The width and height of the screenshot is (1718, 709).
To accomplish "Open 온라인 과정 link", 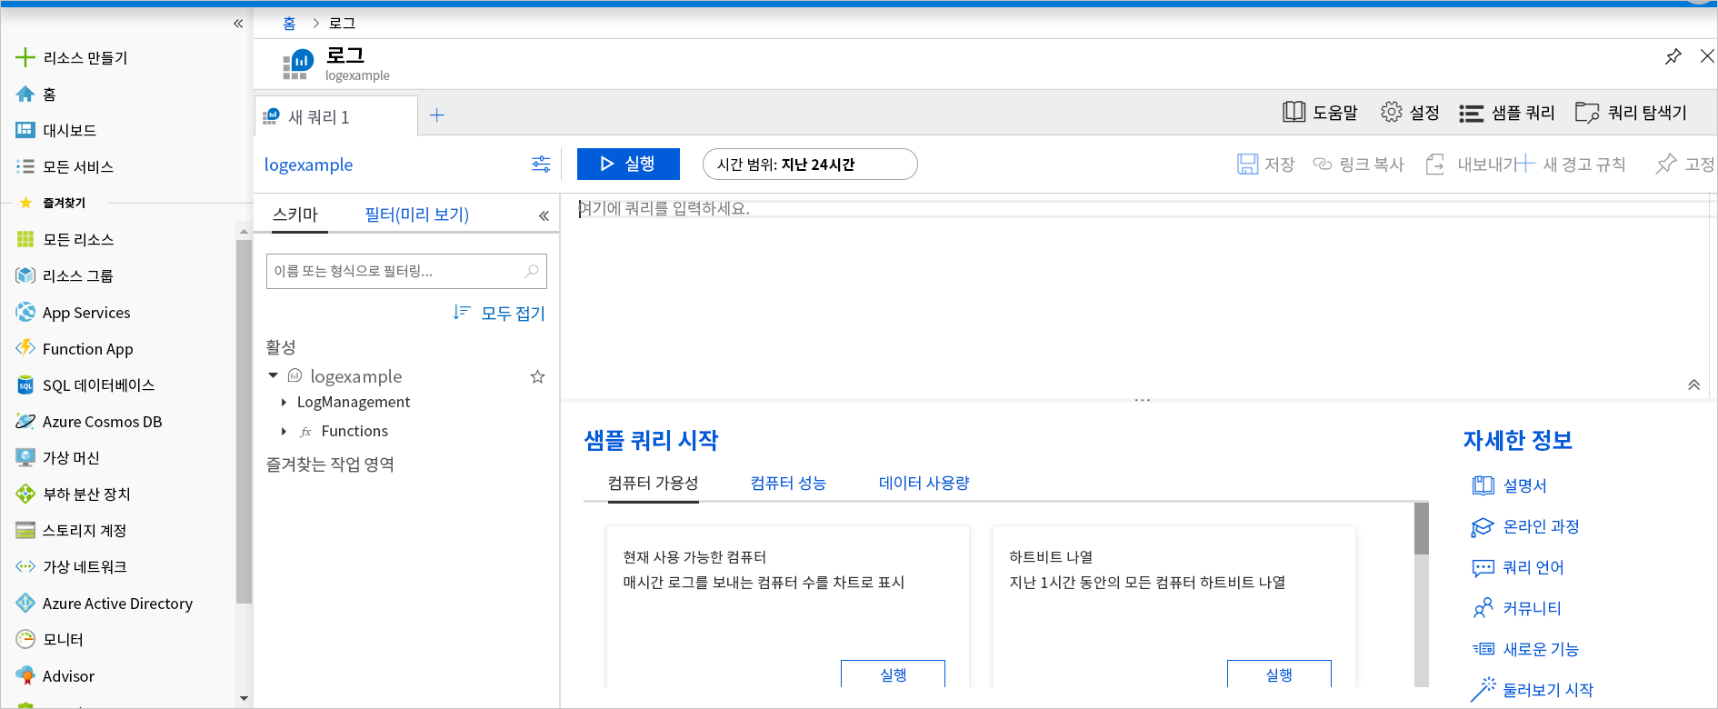I will click(x=1525, y=527).
